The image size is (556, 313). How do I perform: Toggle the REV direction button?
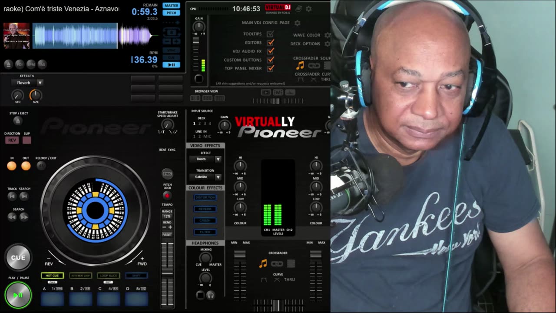pos(12,140)
